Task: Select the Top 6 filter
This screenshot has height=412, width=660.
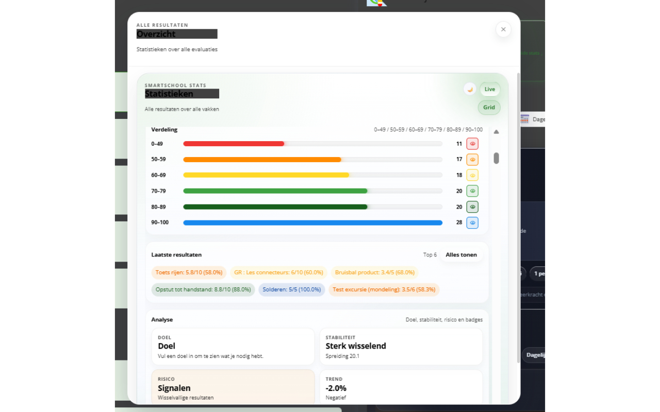Action: click(430, 255)
